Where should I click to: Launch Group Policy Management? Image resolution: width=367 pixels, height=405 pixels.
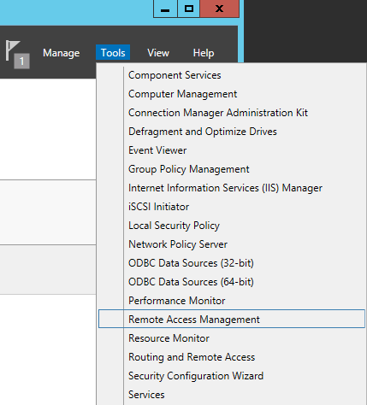[x=189, y=169]
